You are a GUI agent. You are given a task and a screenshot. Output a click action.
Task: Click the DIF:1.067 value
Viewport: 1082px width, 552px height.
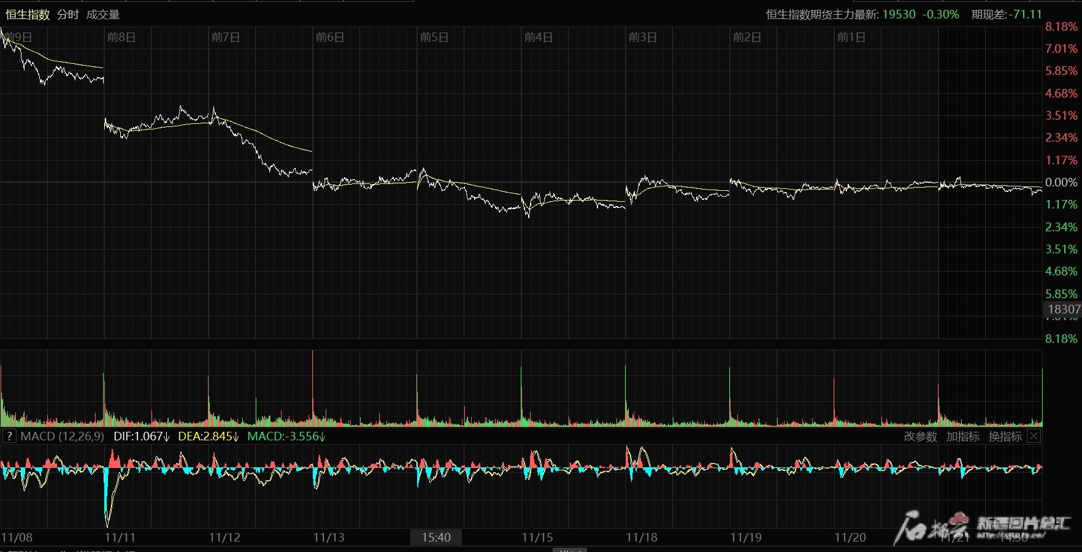(142, 436)
